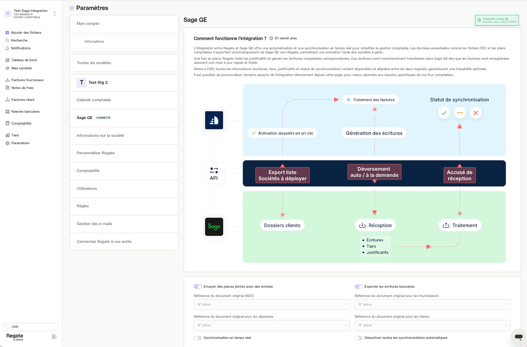The width and height of the screenshot is (527, 347).
Task: Open Comptabilité in settings list
Action: [124, 171]
